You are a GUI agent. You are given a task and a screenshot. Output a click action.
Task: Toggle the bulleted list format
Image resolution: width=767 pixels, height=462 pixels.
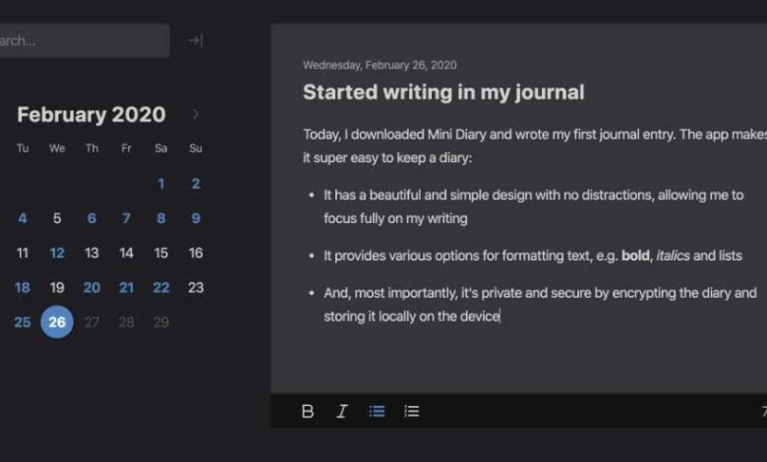(377, 411)
